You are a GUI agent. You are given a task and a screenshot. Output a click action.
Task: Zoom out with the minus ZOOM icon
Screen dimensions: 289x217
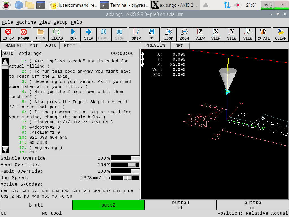click(184, 34)
